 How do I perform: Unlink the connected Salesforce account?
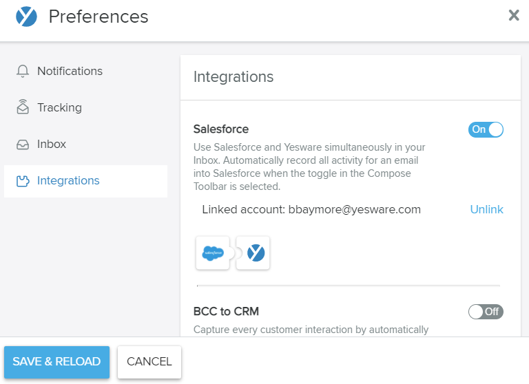(486, 209)
